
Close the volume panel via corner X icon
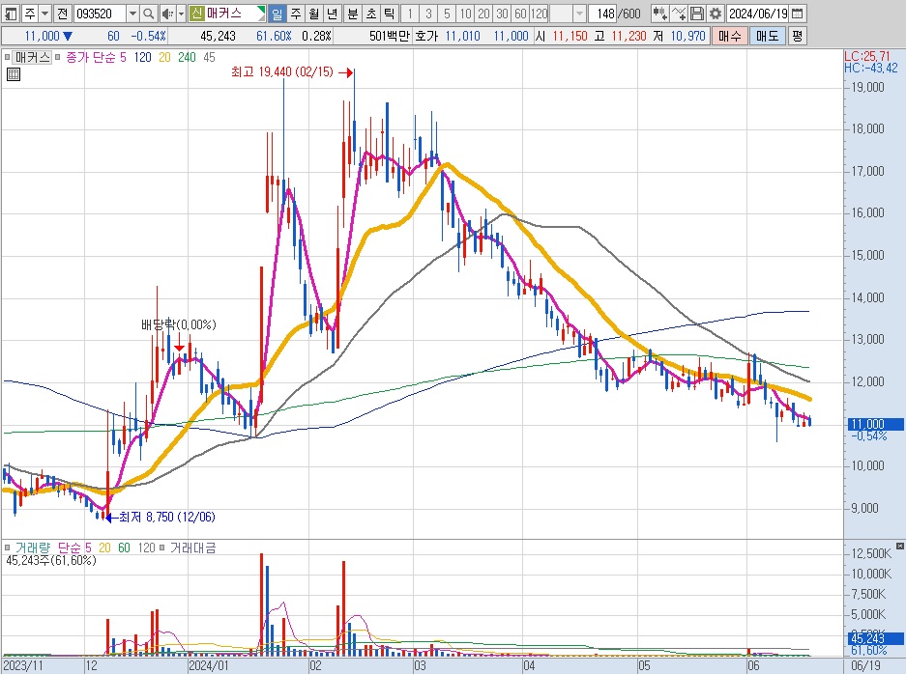(x=899, y=546)
